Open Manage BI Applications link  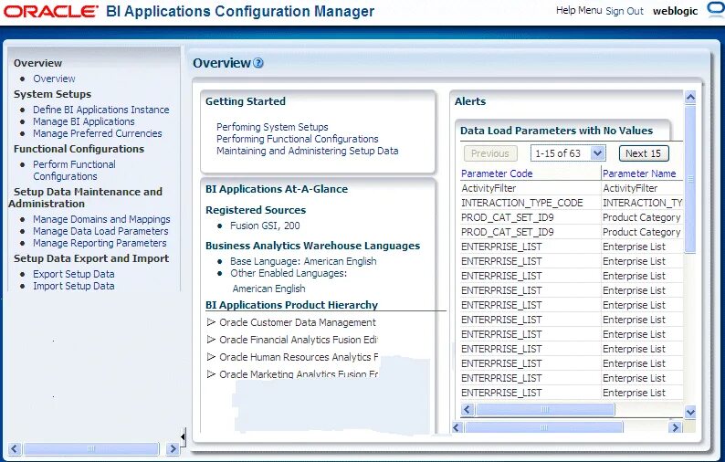pyautogui.click(x=84, y=121)
